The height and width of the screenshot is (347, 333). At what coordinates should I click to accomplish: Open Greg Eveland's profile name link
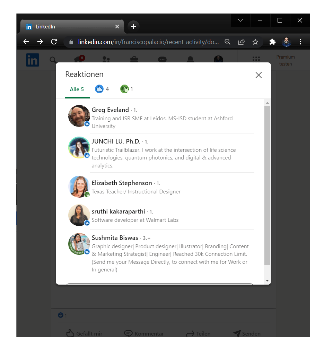(110, 110)
